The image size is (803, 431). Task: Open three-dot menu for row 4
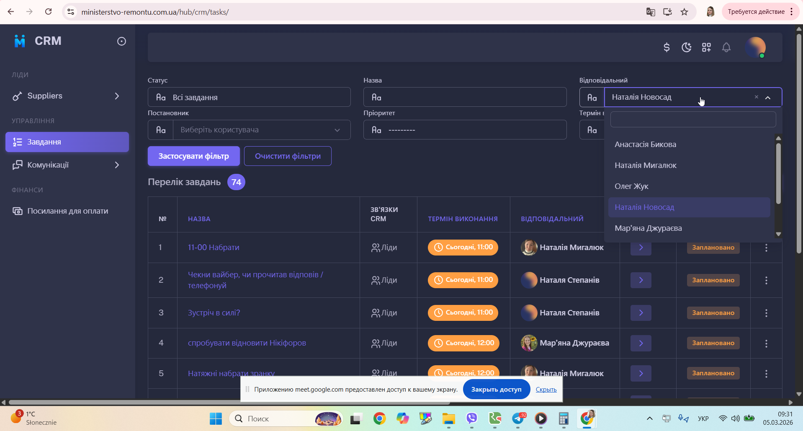[x=766, y=343]
